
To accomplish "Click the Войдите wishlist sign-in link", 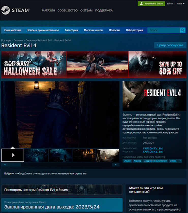I will click(x=9, y=174).
